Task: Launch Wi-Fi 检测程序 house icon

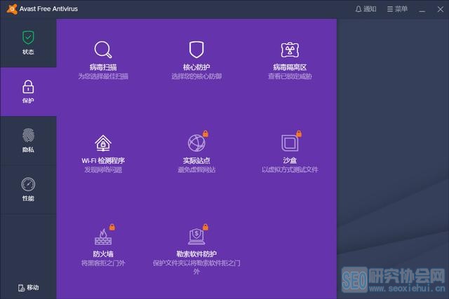Action: tap(103, 143)
